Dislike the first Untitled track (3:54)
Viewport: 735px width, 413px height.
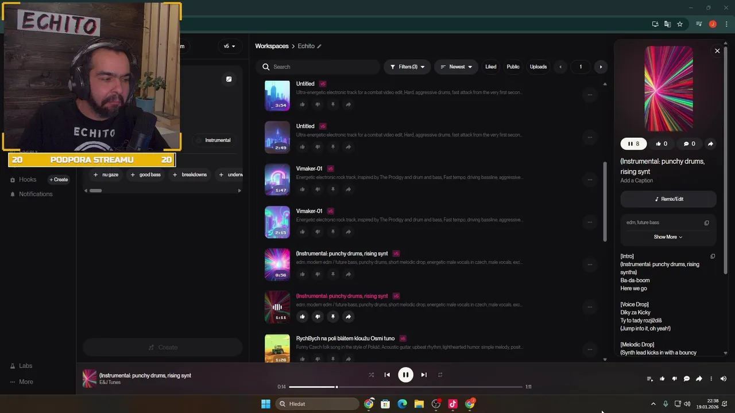(x=318, y=104)
